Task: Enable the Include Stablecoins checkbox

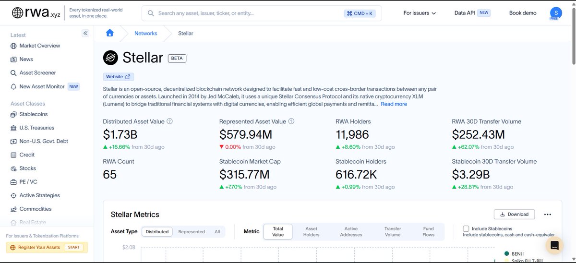Action: coord(466,229)
